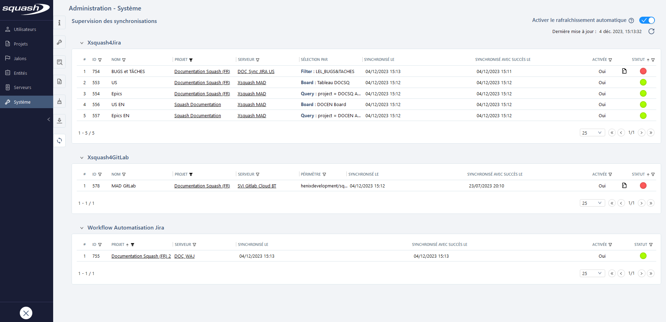Screen dimensions: 666x322
Task: Click red status indicator of BUGS et TÂCHES
Action: click(643, 71)
